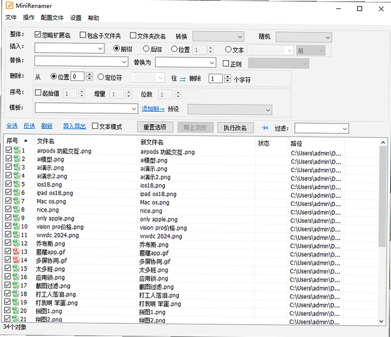
Task: Select the 前缀 radio button
Action: point(116,48)
